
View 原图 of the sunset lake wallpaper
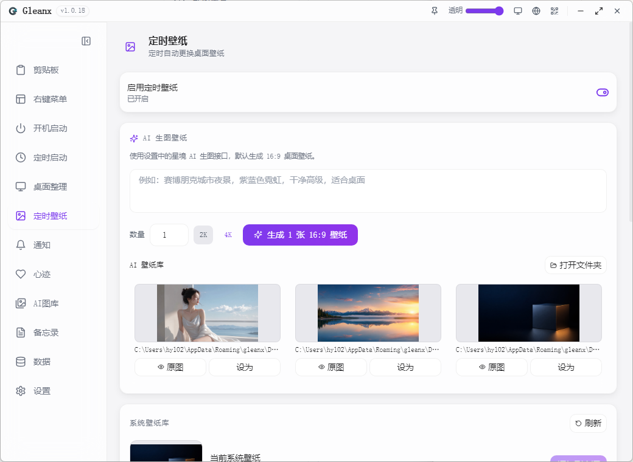click(x=331, y=367)
